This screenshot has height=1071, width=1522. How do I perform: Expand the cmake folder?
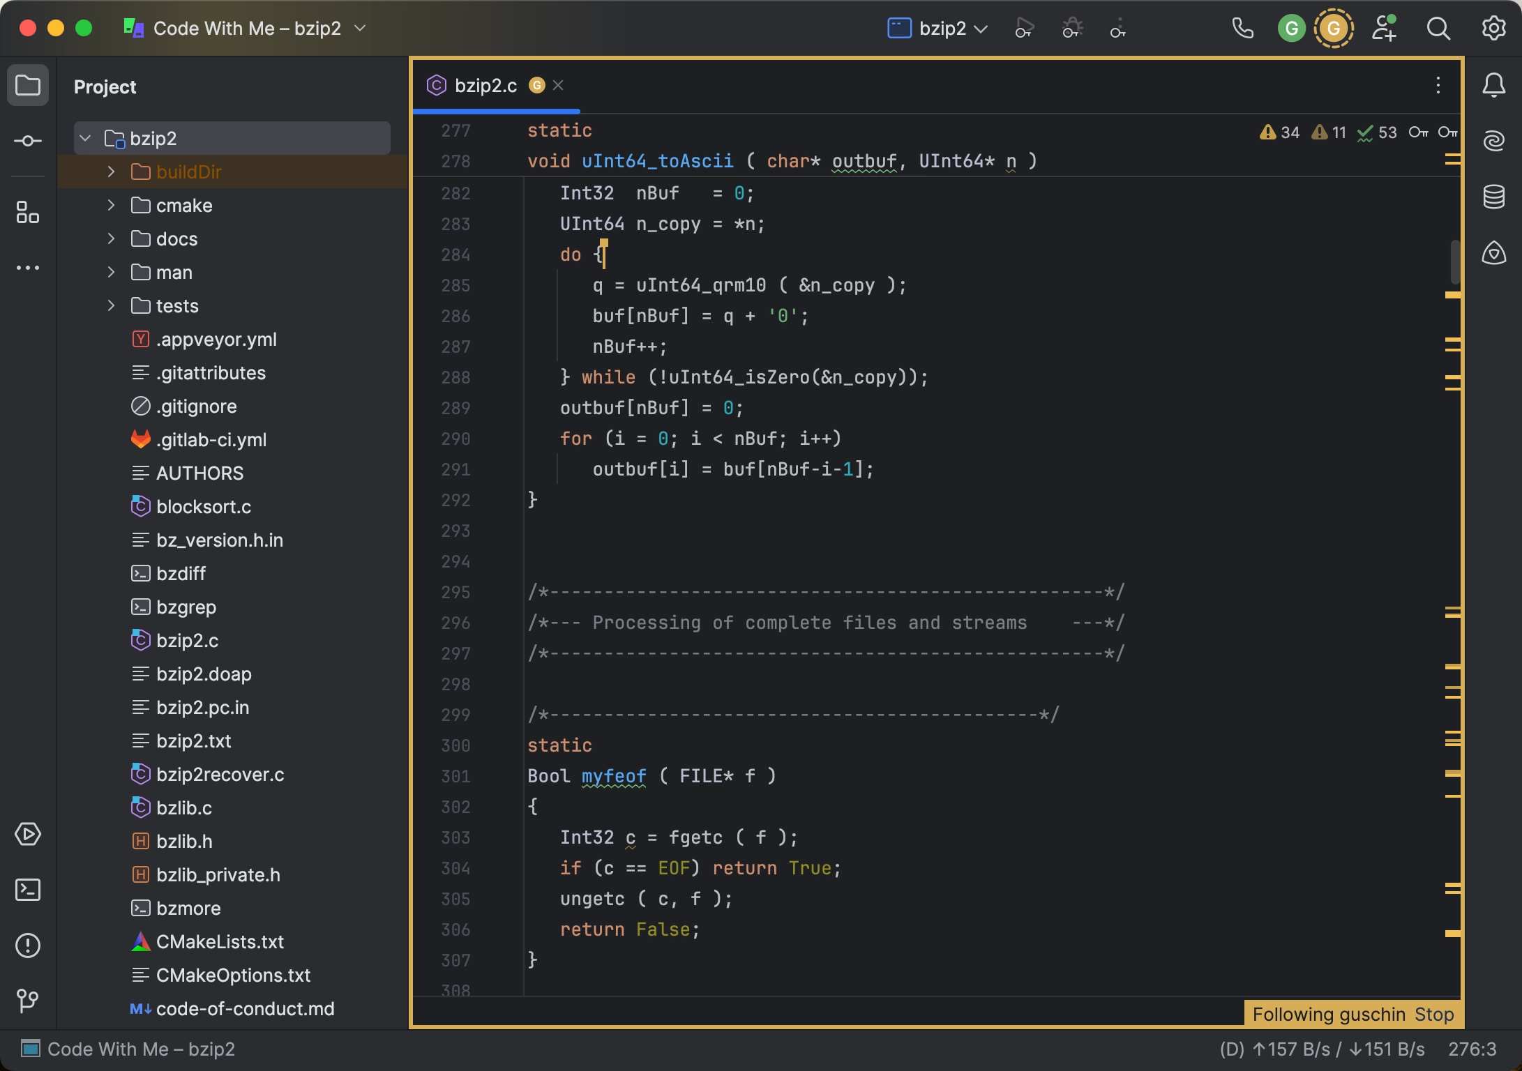coord(111,205)
